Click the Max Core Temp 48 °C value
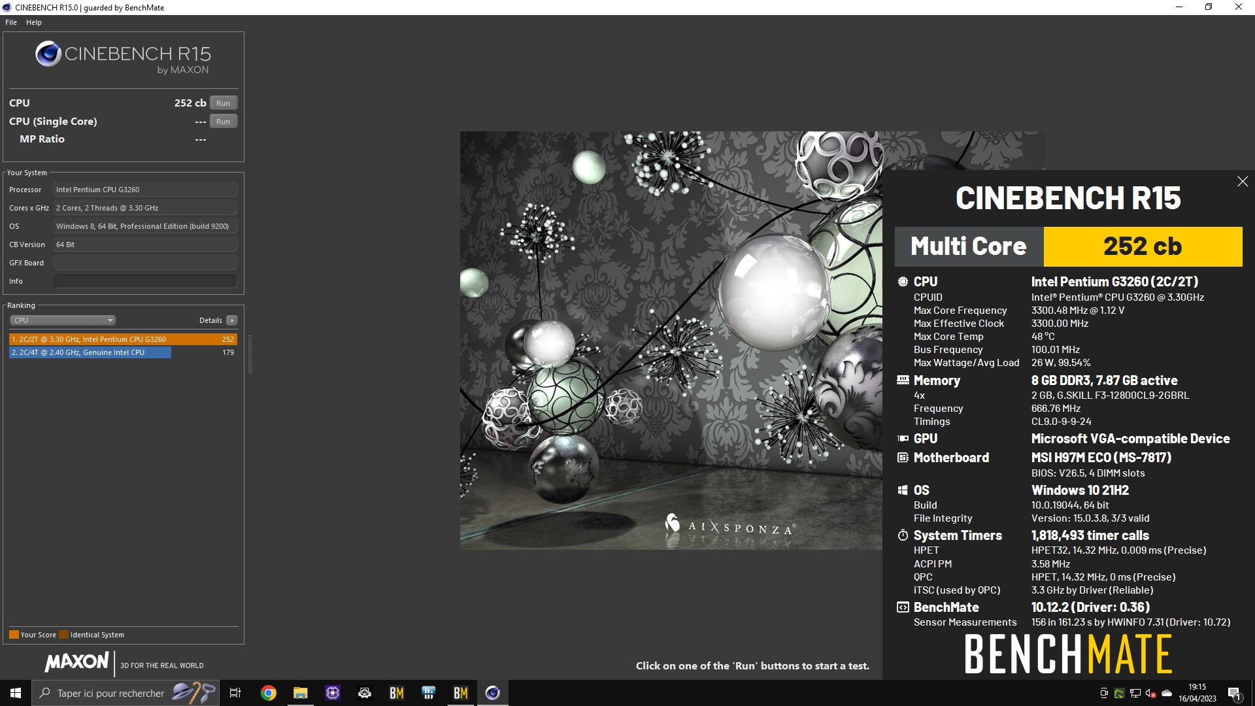Viewport: 1255px width, 706px height. tap(1043, 337)
